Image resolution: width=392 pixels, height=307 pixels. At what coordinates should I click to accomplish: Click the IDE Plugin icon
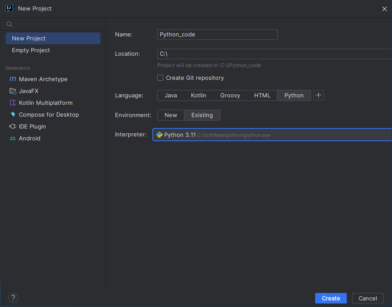coord(12,127)
